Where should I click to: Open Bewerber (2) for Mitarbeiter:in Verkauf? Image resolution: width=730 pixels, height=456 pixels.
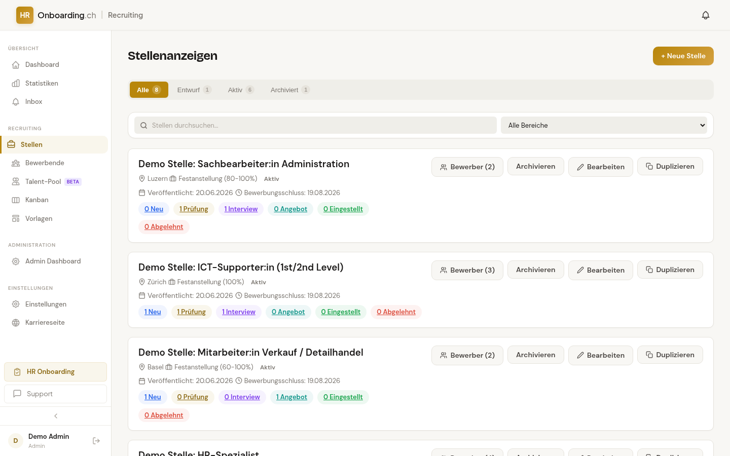point(467,355)
